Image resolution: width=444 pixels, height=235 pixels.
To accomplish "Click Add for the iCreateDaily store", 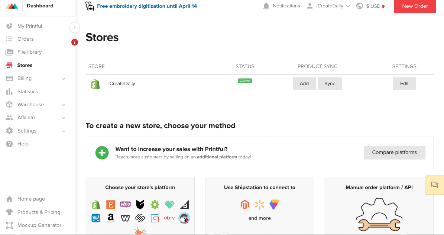I will (x=304, y=84).
